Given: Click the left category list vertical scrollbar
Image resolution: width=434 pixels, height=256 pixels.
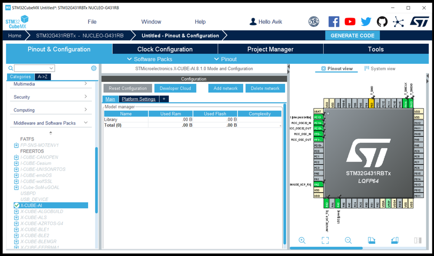Looking at the screenshot, I should tap(96, 180).
